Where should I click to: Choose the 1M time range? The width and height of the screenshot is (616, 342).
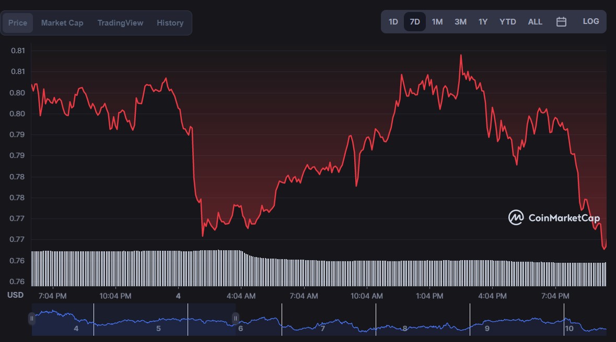437,22
